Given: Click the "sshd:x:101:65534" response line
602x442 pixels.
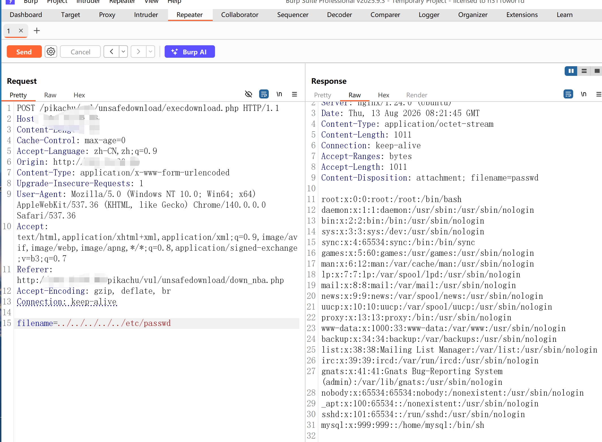Looking at the screenshot, I should (423, 414).
